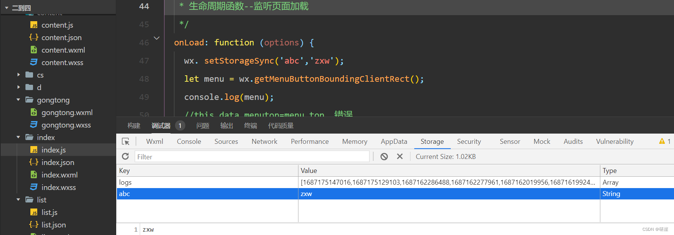Collapse the gongtong folder arrow
This screenshot has height=235, width=674.
[18, 100]
